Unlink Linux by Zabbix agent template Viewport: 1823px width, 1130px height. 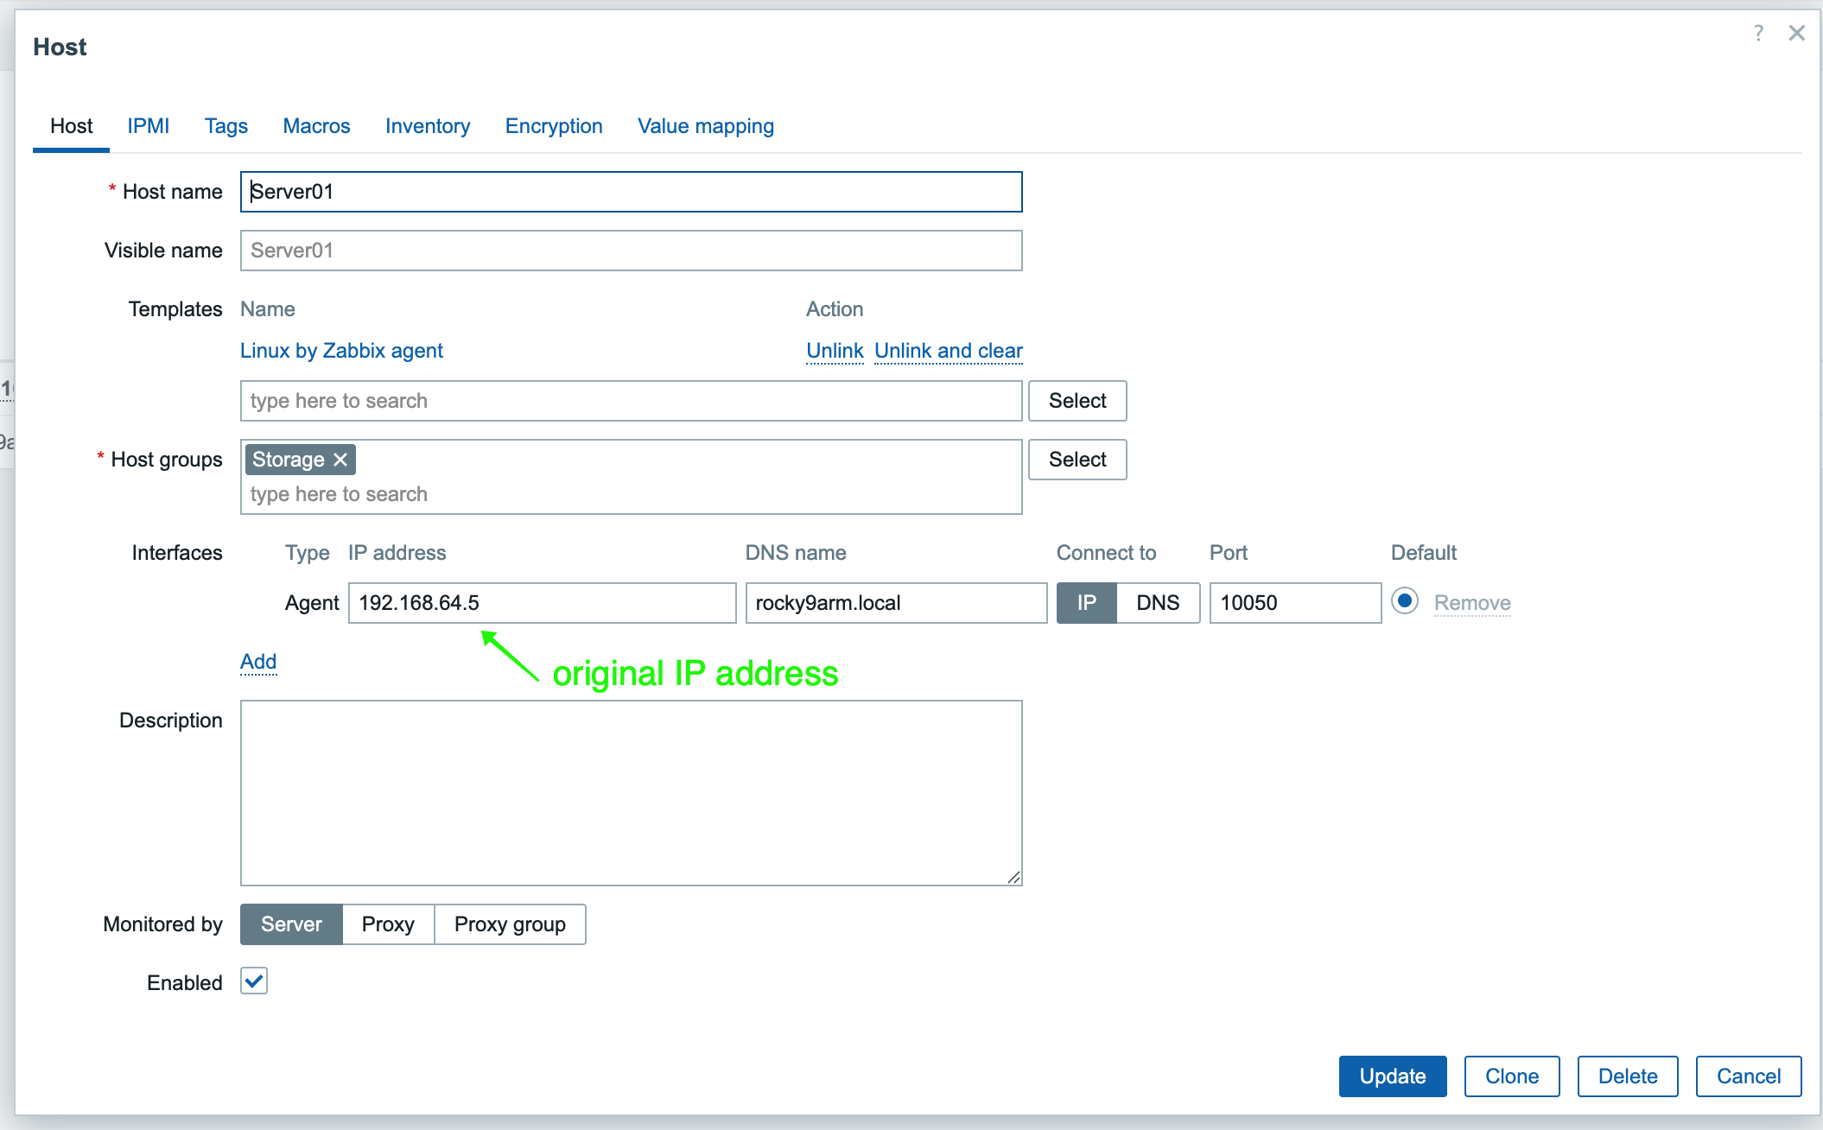point(834,351)
